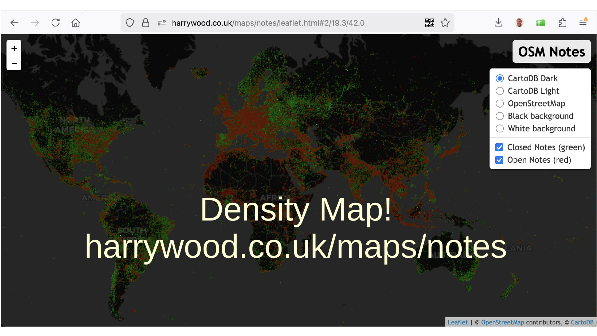This screenshot has width=597, height=336.
Task: Open the downloads panel
Action: click(498, 23)
